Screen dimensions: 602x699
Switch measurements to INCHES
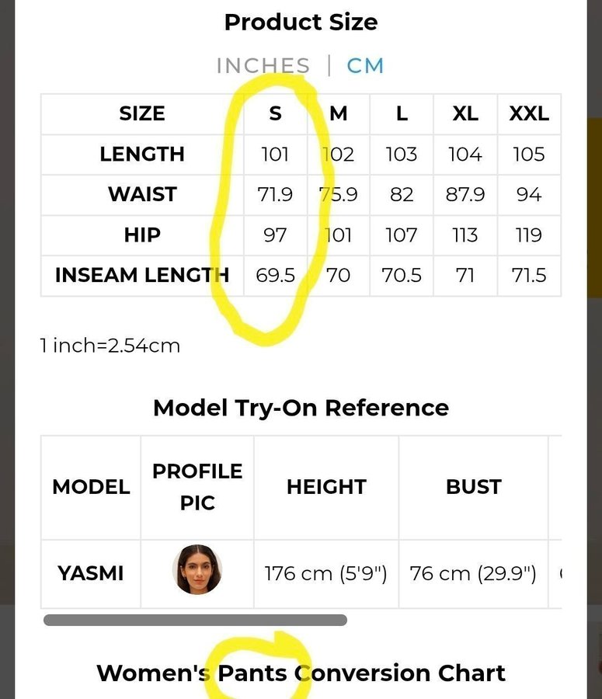tap(263, 66)
